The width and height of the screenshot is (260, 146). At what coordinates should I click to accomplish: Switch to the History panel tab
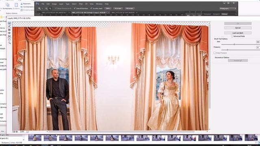click(x=224, y=14)
